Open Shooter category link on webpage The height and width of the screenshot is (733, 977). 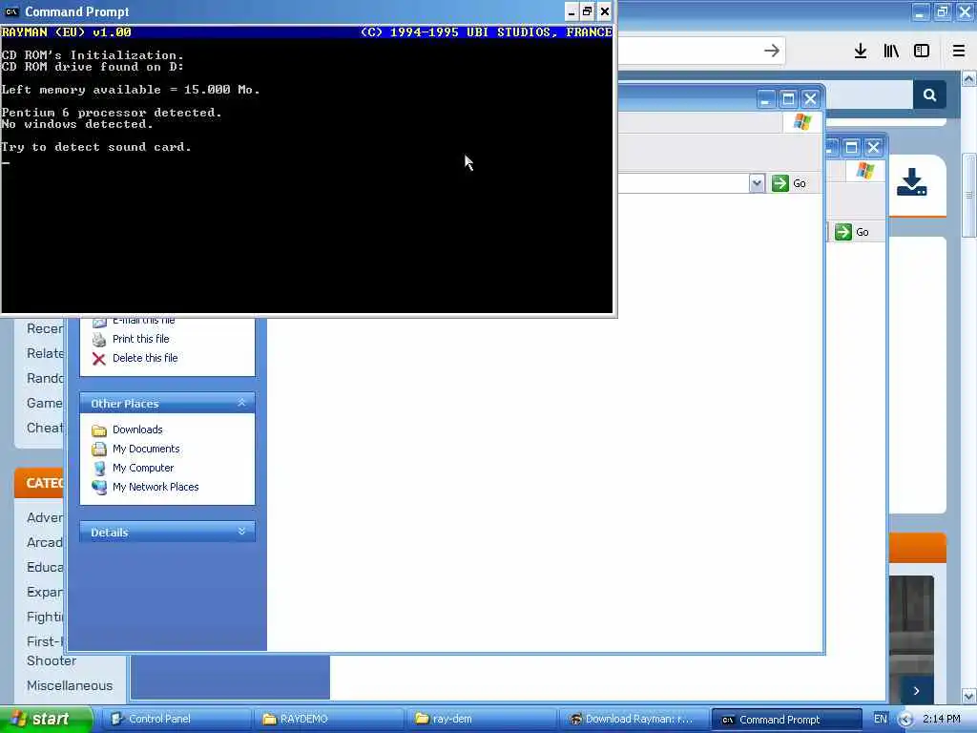(52, 660)
